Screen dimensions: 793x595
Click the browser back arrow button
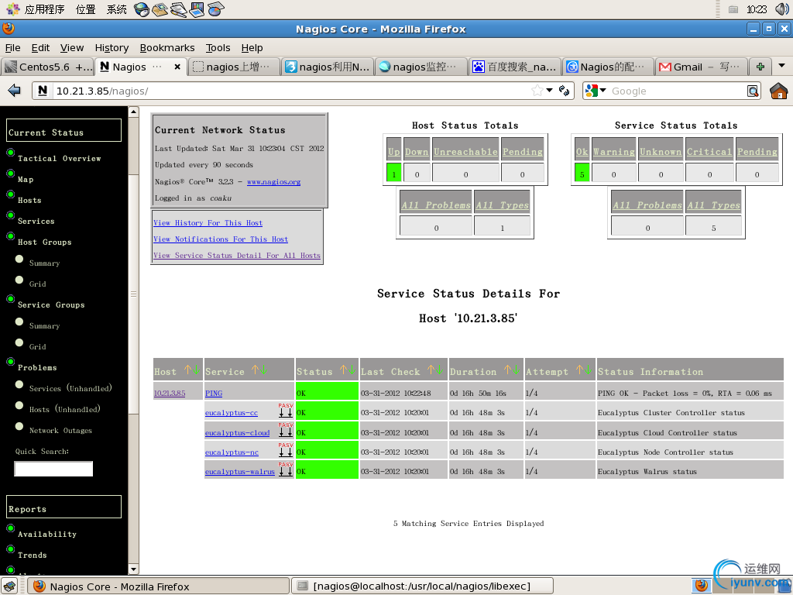click(x=14, y=91)
